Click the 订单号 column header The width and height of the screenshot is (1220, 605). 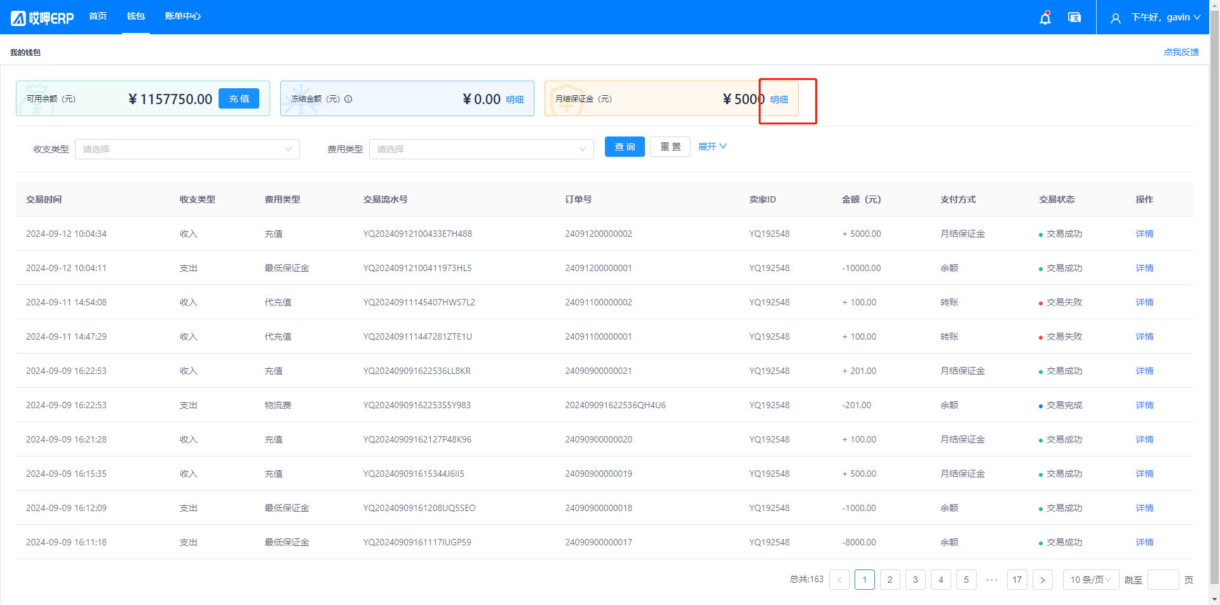coord(578,199)
